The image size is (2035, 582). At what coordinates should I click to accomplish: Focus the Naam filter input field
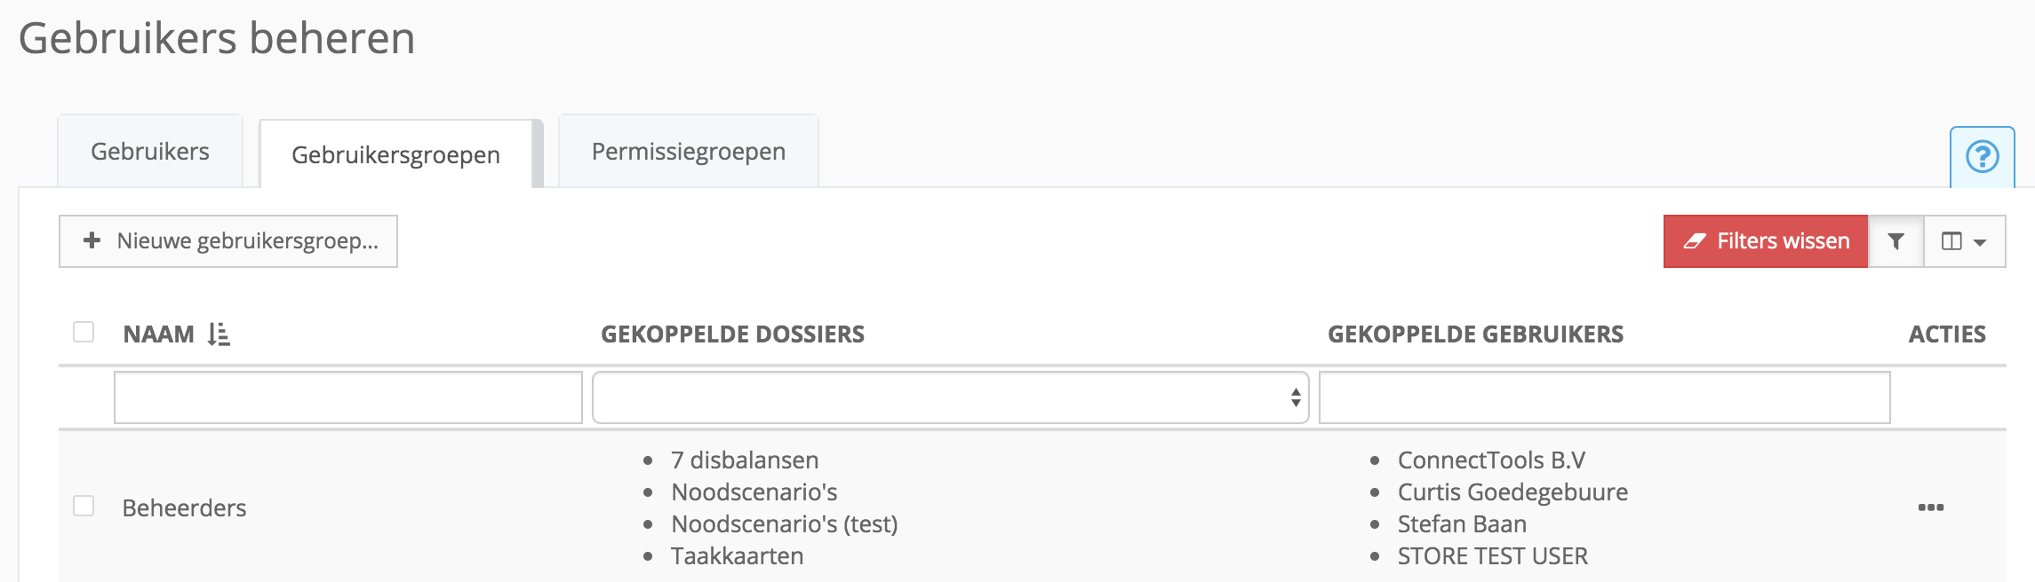tap(348, 397)
